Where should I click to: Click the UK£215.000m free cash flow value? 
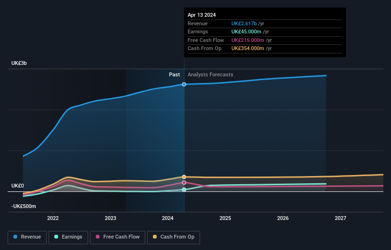pos(248,40)
